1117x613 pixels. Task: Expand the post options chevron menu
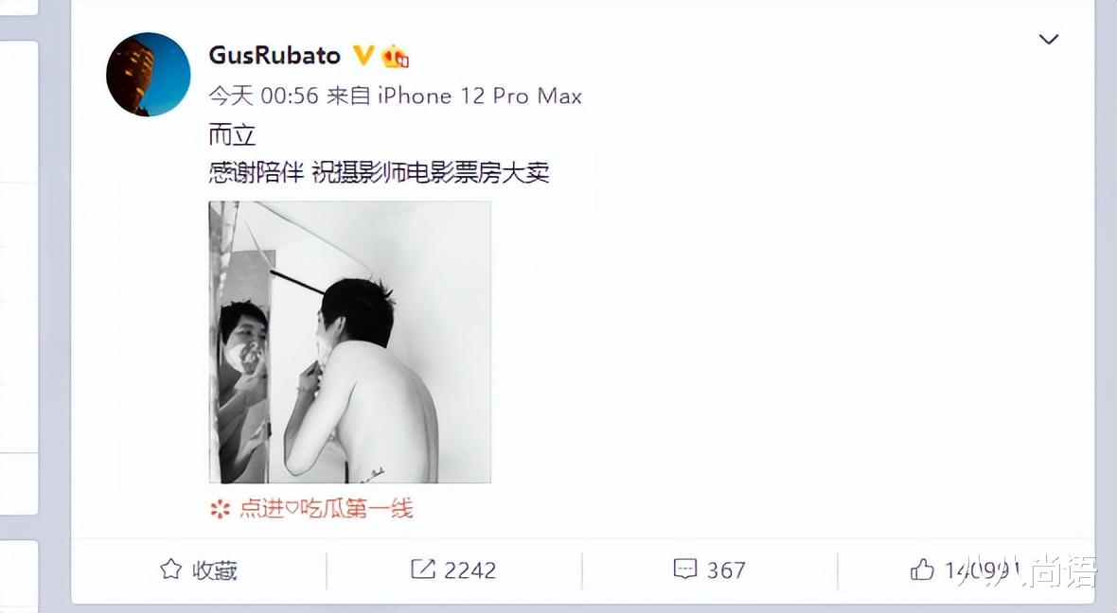click(1049, 39)
